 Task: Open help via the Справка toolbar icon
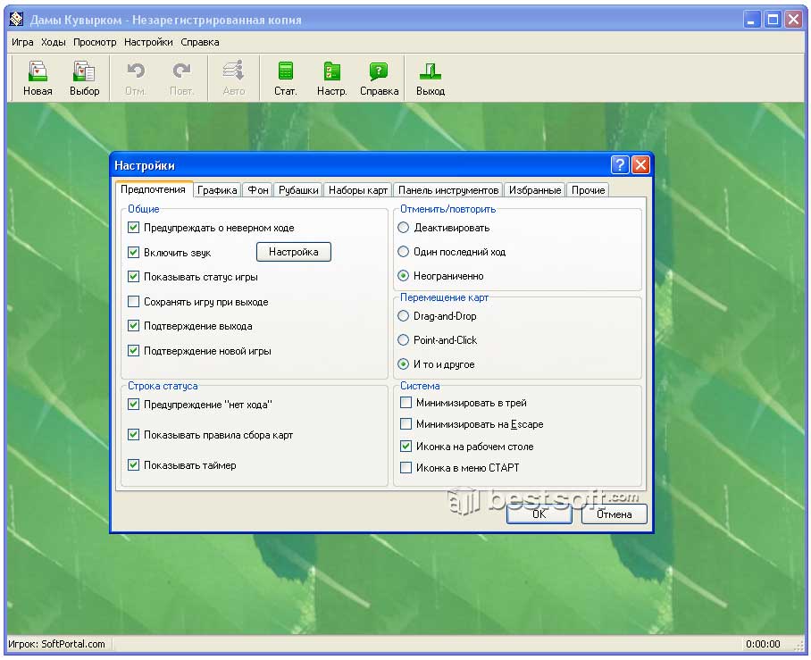379,78
